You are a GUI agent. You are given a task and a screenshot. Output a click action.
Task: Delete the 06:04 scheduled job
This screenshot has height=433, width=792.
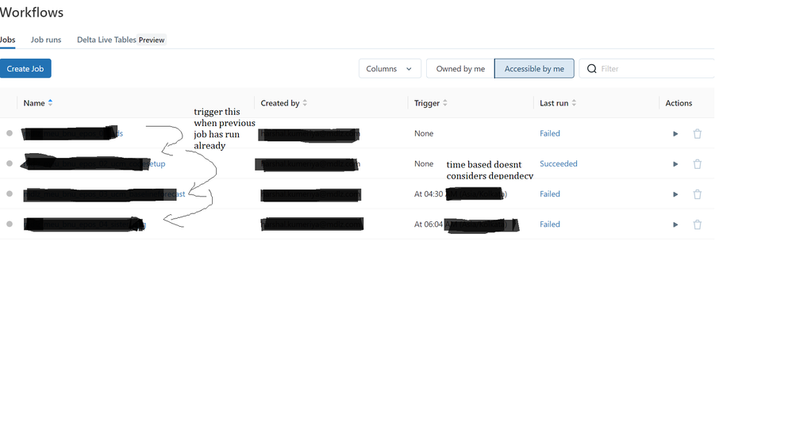click(x=698, y=224)
